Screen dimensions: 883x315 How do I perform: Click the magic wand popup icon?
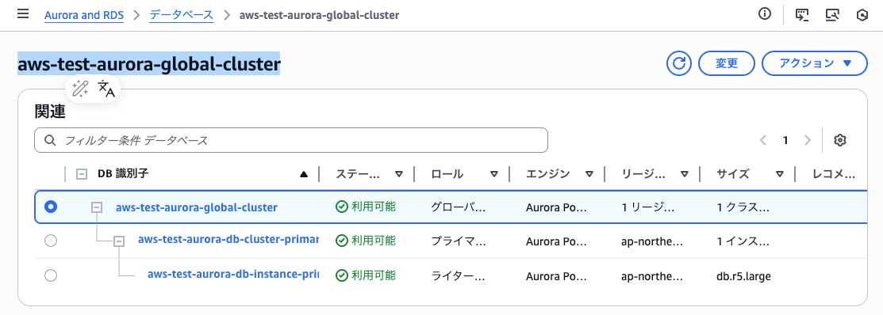(x=81, y=89)
